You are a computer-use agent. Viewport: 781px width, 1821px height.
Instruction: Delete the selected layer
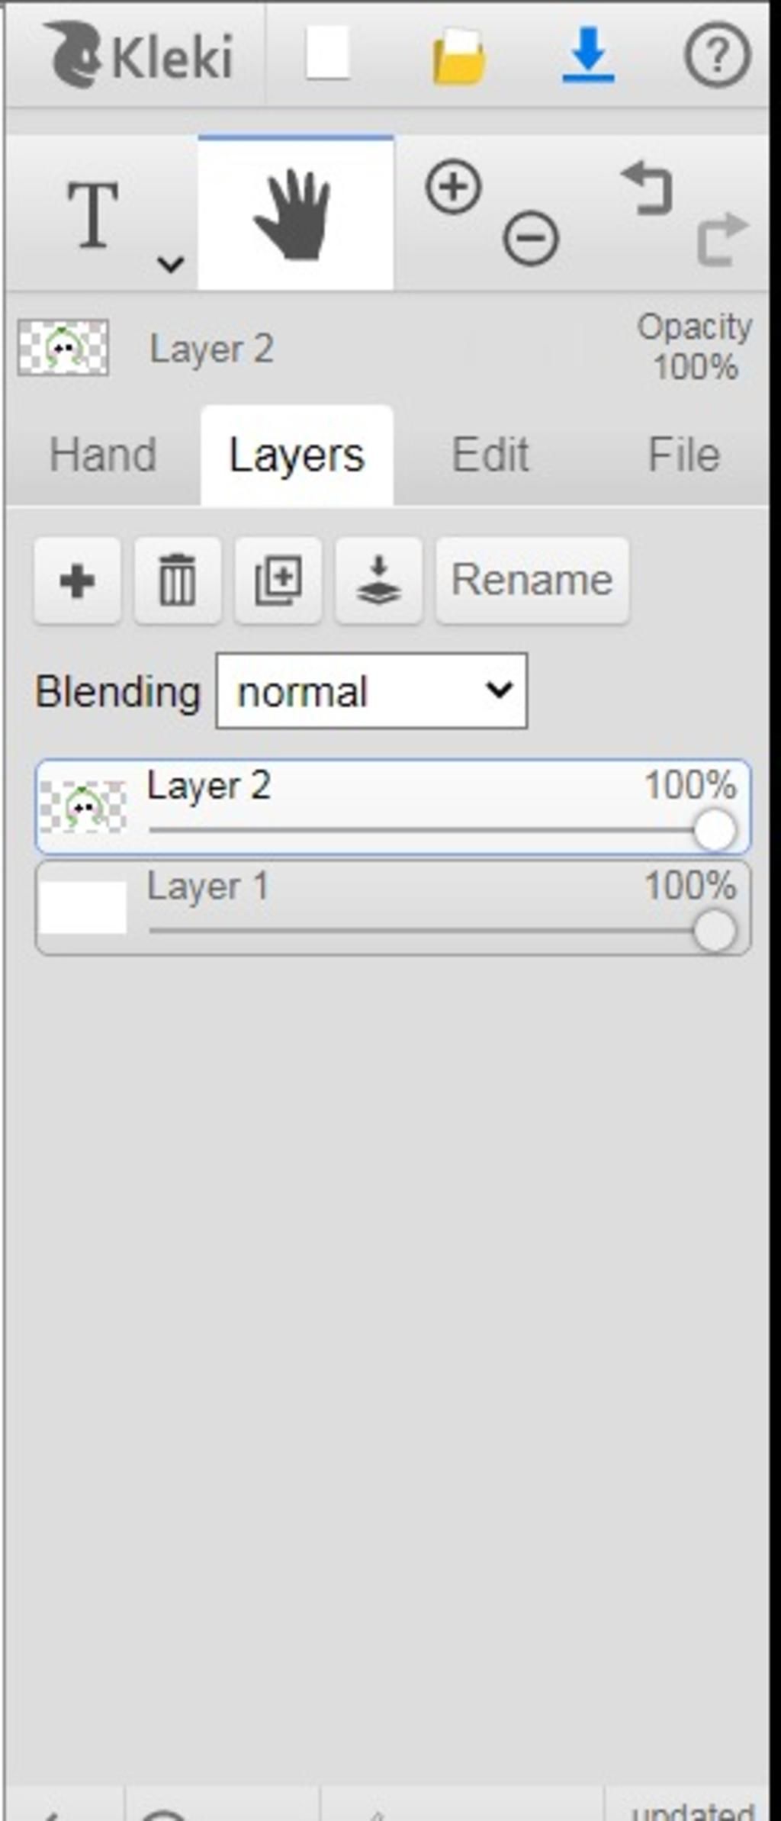tap(178, 581)
